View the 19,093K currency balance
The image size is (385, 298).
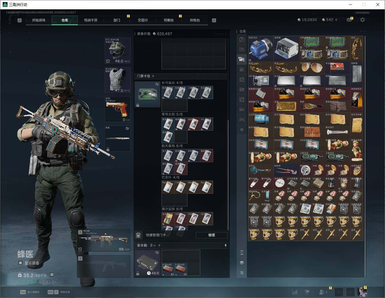(x=307, y=20)
